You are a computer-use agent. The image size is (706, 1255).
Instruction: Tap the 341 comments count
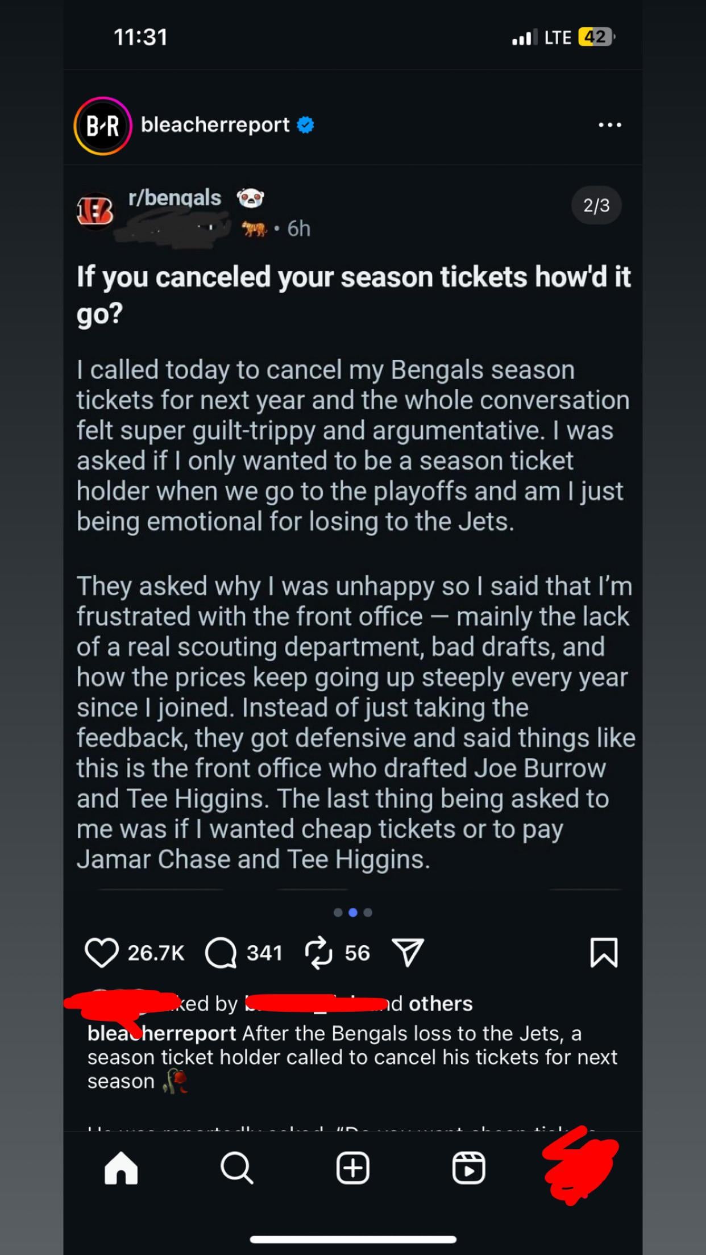[264, 953]
